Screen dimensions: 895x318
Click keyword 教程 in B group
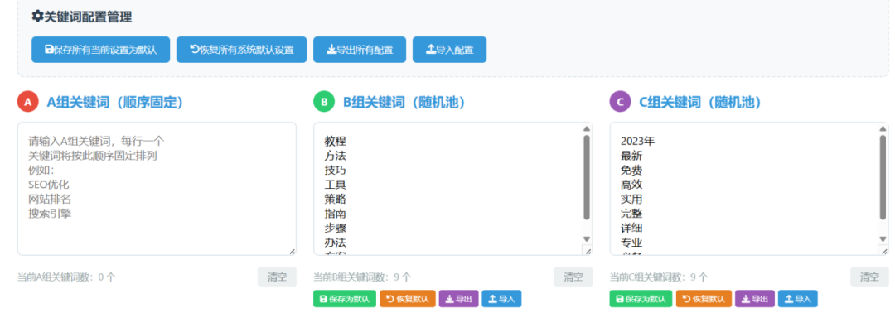[x=336, y=141]
